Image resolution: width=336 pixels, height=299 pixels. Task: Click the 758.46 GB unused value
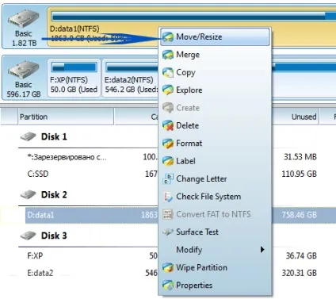[299, 215]
